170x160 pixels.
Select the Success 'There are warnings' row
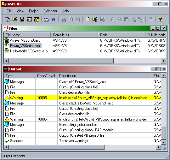[82, 141]
